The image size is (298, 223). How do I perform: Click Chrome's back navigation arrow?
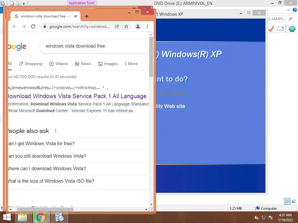tap(15, 26)
